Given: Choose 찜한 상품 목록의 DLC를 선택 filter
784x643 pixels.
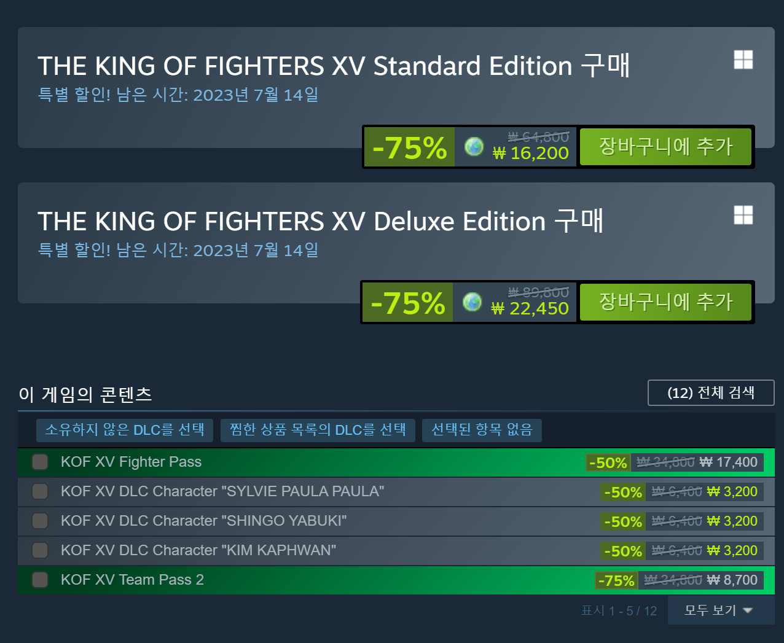Looking at the screenshot, I should point(318,430).
